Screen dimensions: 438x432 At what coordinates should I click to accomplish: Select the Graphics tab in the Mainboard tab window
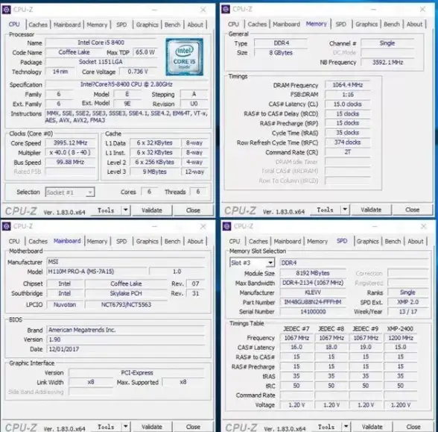[x=147, y=241]
